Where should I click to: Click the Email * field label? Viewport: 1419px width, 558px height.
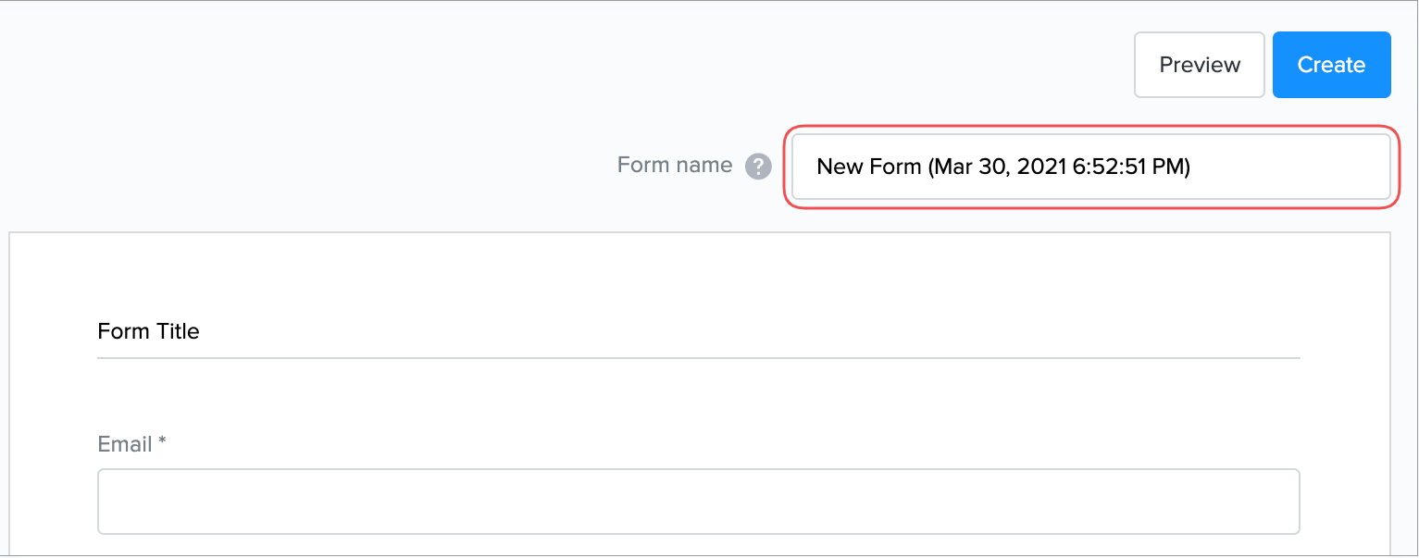point(124,444)
